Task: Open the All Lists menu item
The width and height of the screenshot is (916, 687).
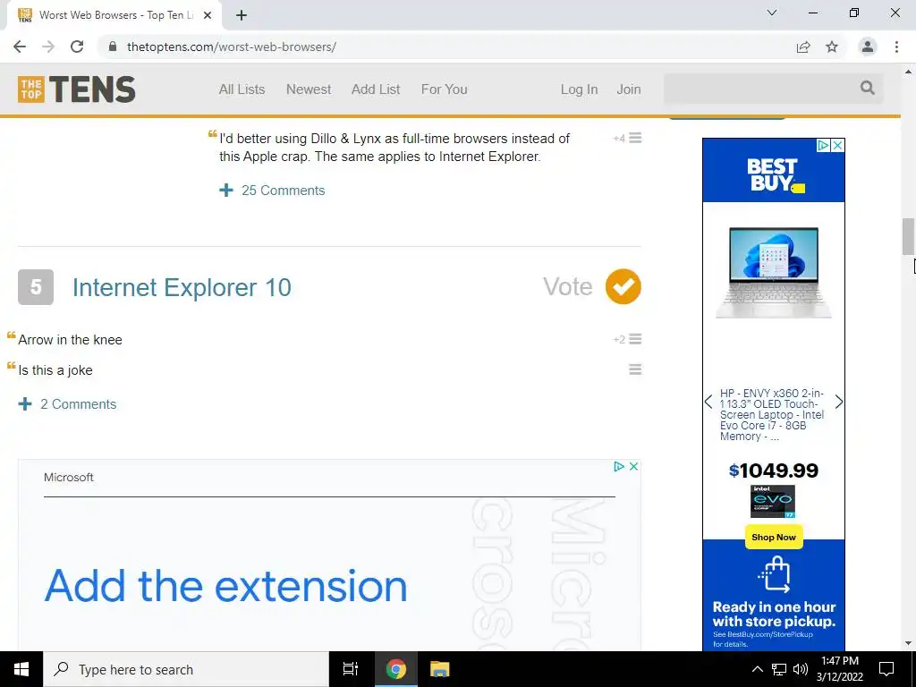Action: point(242,89)
